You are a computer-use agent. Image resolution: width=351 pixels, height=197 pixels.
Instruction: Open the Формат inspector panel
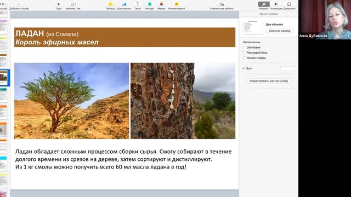point(264,4)
